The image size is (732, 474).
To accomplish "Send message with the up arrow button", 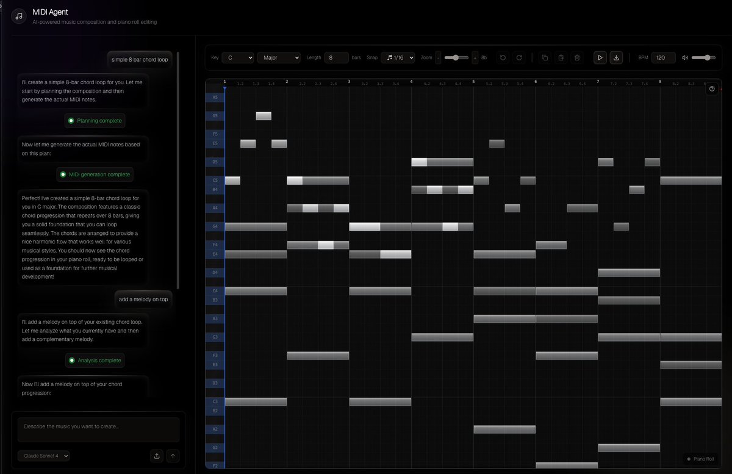I will coord(173,455).
